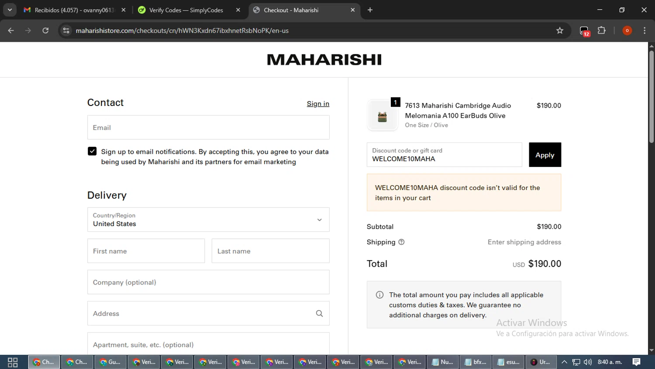The height and width of the screenshot is (369, 655).
Task: Close the Gmail Recibidos tab
Action: pyautogui.click(x=124, y=10)
